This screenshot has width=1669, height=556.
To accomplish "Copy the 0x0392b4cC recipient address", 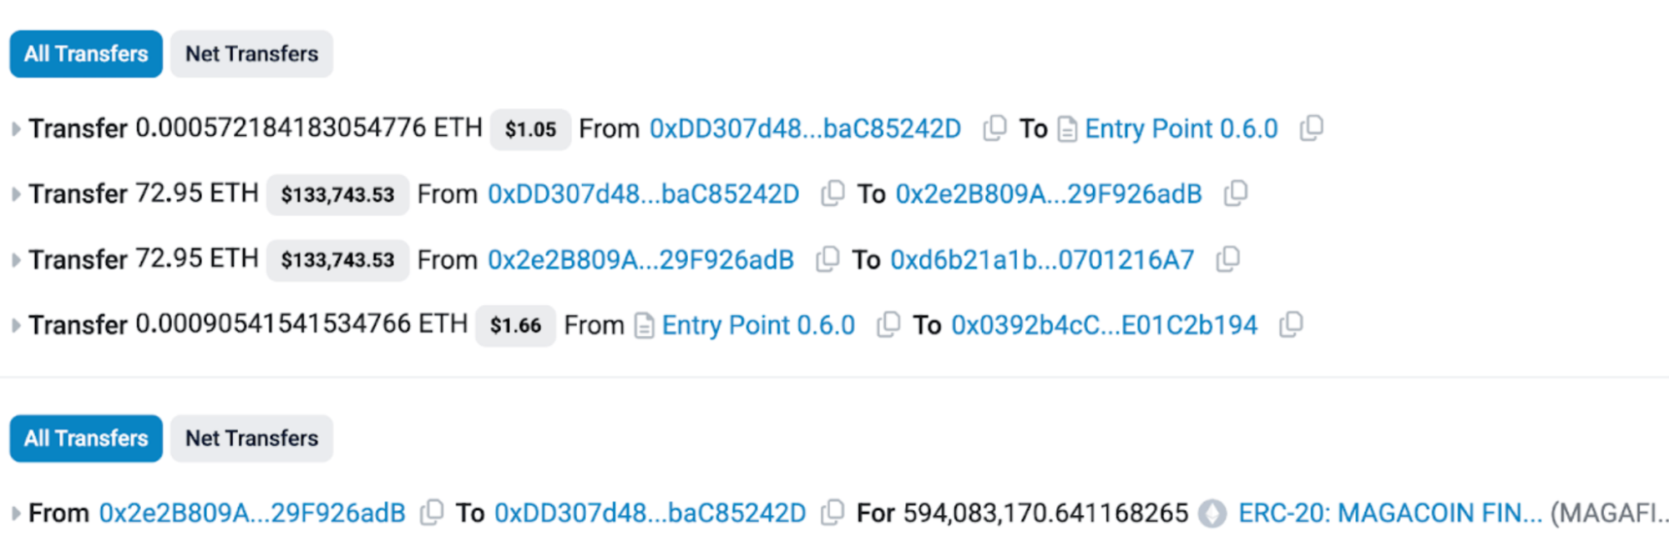I will pos(1291,324).
